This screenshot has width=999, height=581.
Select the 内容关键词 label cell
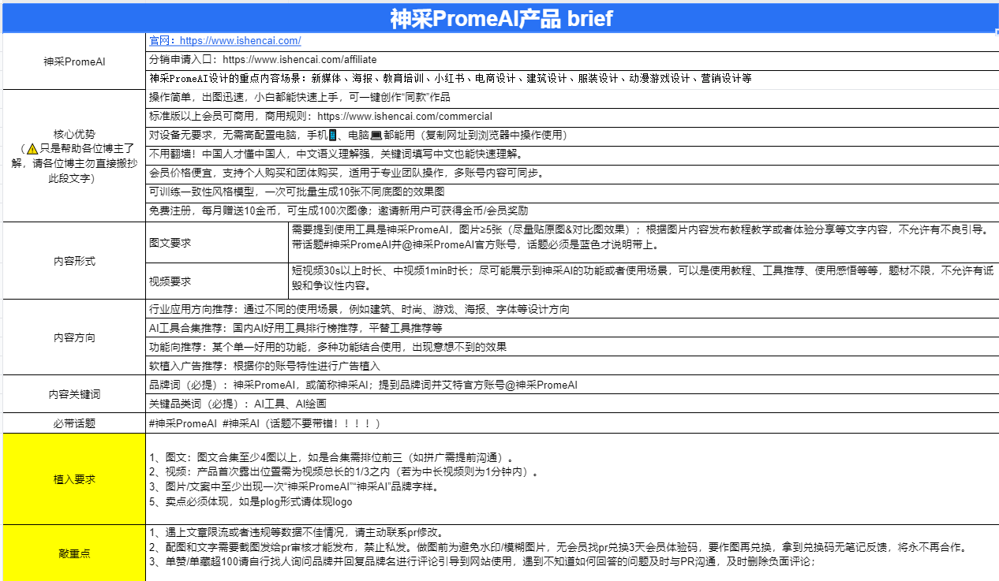[x=74, y=394]
